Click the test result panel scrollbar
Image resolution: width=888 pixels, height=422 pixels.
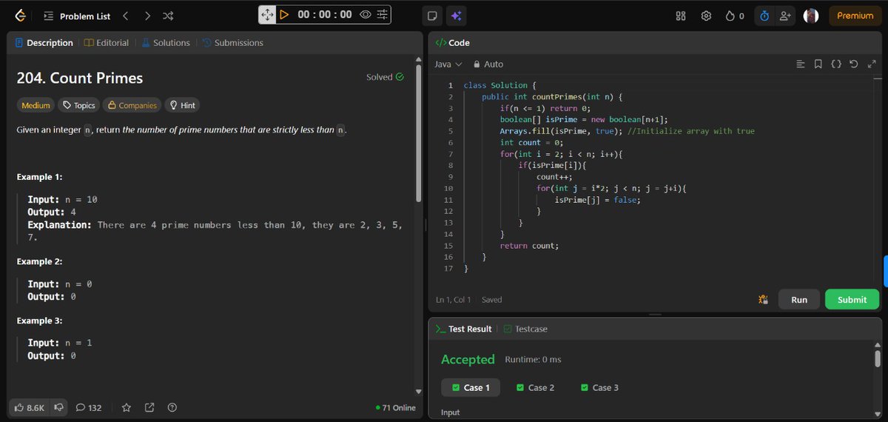(878, 358)
